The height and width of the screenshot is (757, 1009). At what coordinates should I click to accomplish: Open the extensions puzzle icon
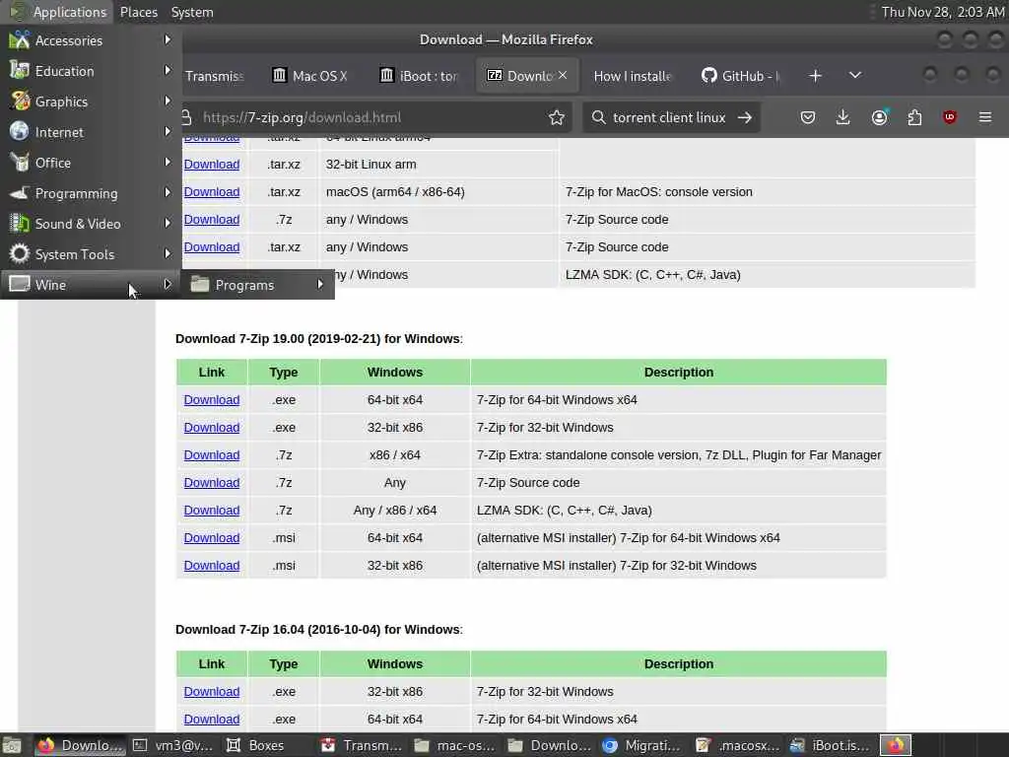(x=914, y=117)
